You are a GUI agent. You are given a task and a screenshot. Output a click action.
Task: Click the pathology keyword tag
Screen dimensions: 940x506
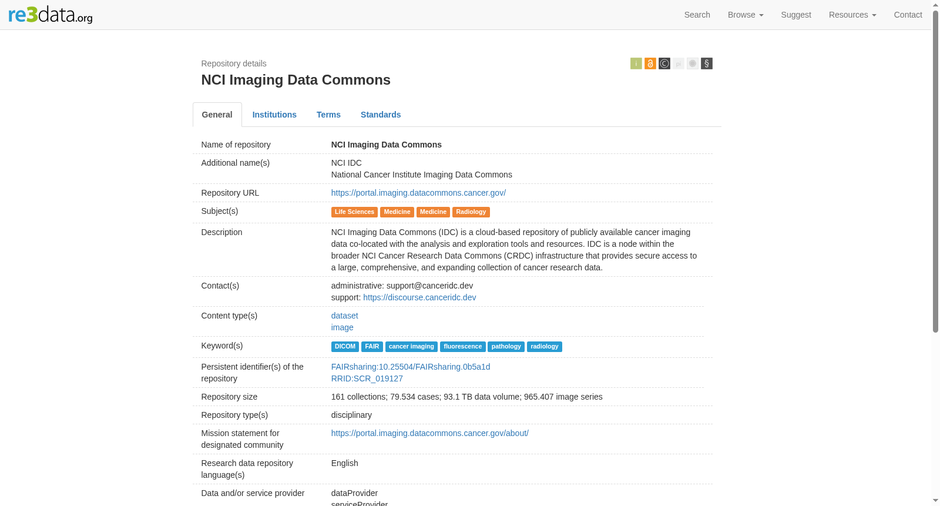506,347
